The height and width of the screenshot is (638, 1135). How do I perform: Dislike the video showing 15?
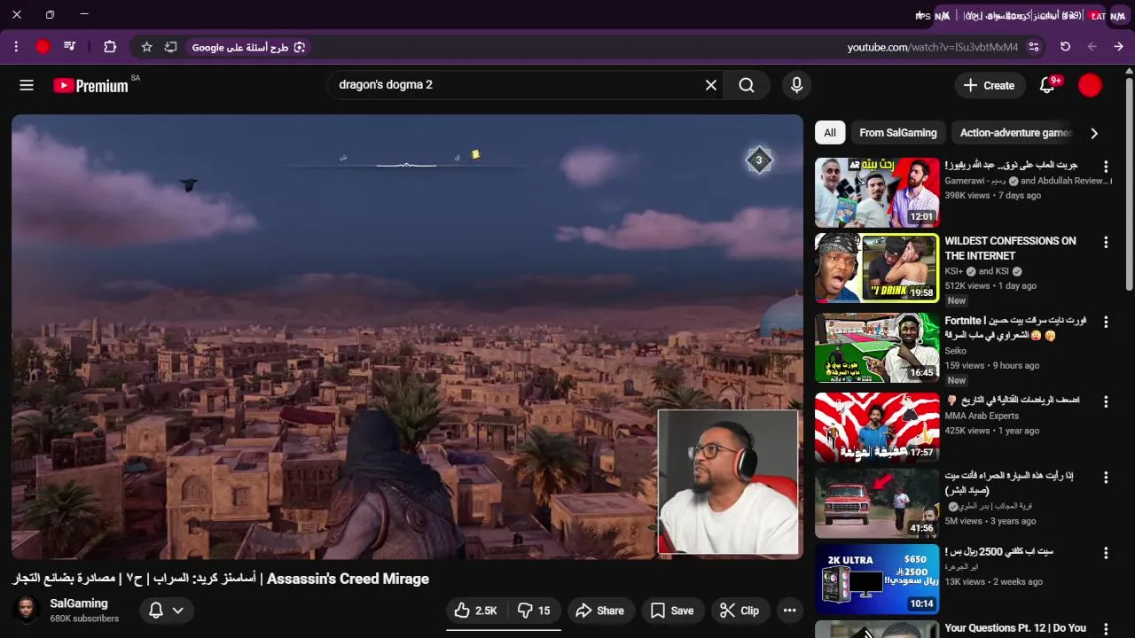pos(534,611)
